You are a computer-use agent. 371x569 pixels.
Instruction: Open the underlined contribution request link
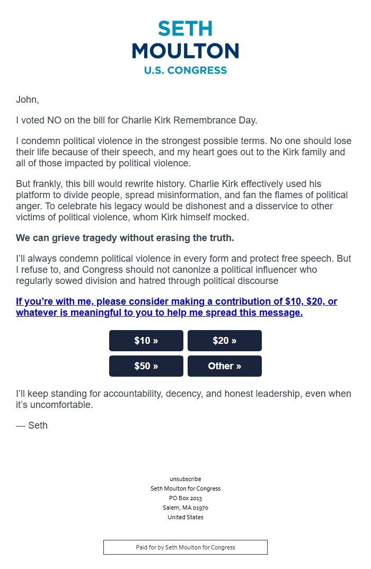point(176,307)
